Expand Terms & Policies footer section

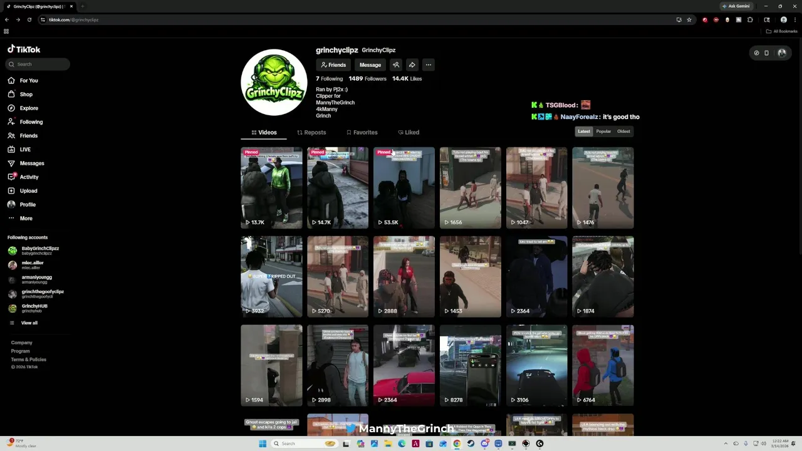pos(28,360)
